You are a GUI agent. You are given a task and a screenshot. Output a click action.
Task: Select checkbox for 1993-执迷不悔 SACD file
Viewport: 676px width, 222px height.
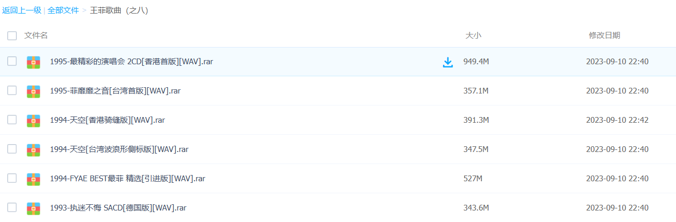pos(12,207)
